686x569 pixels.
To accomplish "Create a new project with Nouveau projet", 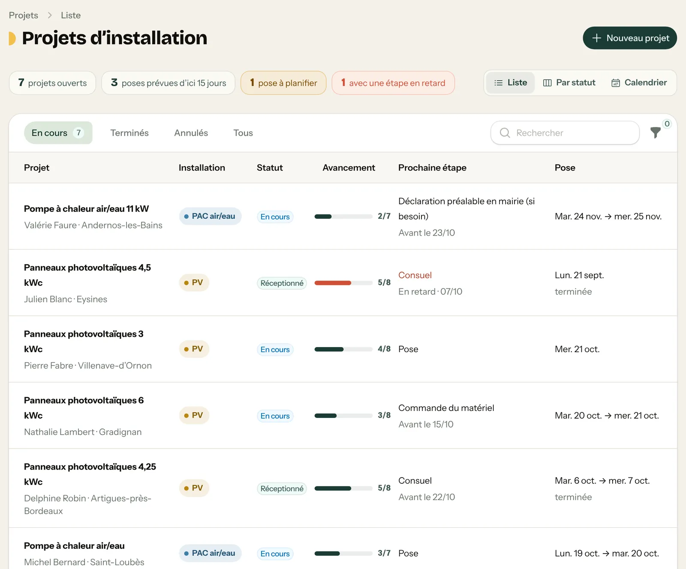I will (x=630, y=38).
